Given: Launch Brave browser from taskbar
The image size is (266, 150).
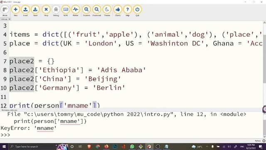Looking at the screenshot, I should [x=89, y=146].
